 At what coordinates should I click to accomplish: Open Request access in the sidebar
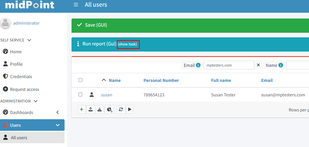click(x=24, y=89)
